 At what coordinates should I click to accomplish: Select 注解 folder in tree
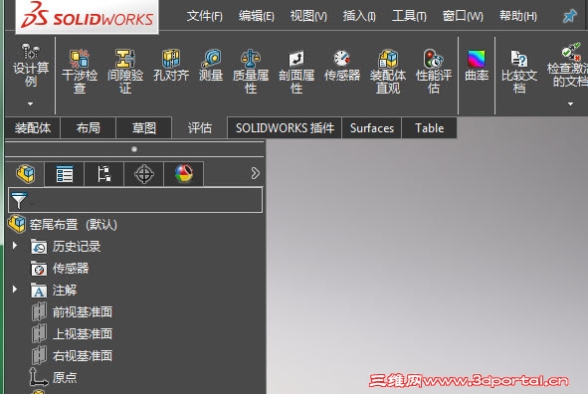click(65, 290)
